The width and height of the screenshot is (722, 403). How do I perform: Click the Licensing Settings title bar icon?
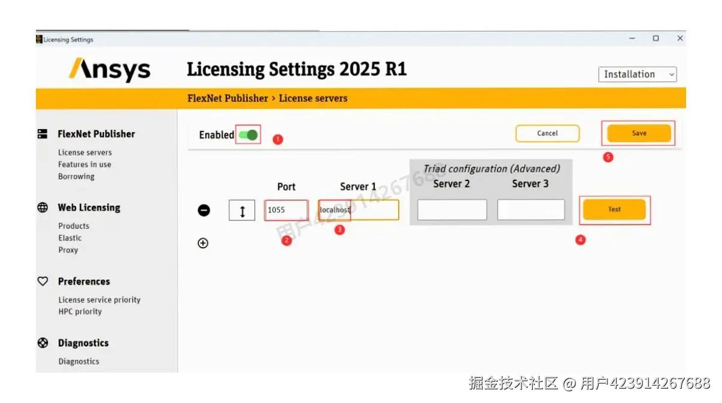[39, 39]
